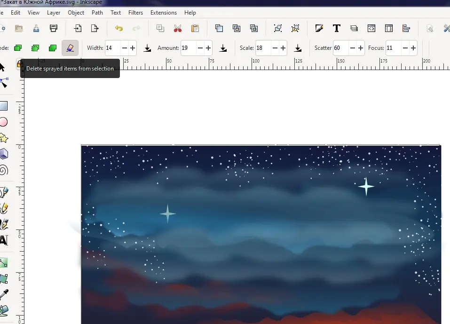Select the Star and polygon tool
450x324 pixels.
4,138
